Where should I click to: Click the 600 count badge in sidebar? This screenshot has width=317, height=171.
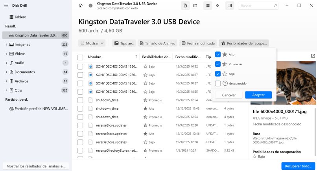click(65, 35)
